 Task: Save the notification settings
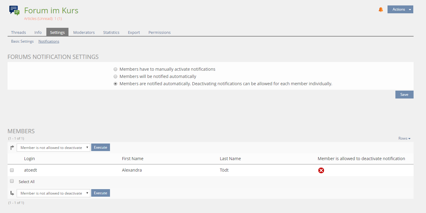[404, 95]
